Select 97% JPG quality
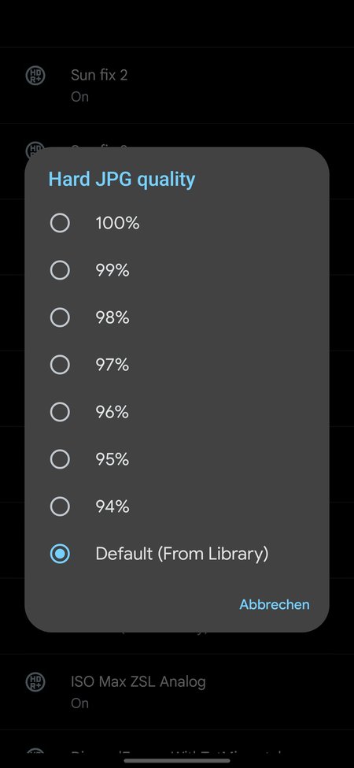Image resolution: width=354 pixels, height=768 pixels. click(x=60, y=365)
